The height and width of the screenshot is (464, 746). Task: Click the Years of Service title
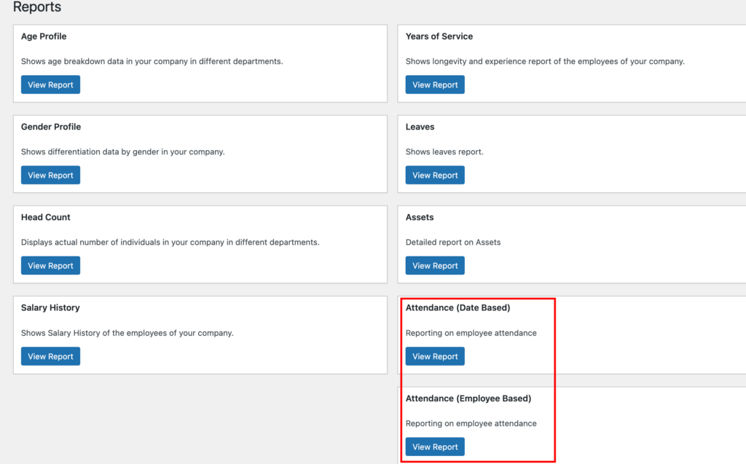tap(439, 36)
